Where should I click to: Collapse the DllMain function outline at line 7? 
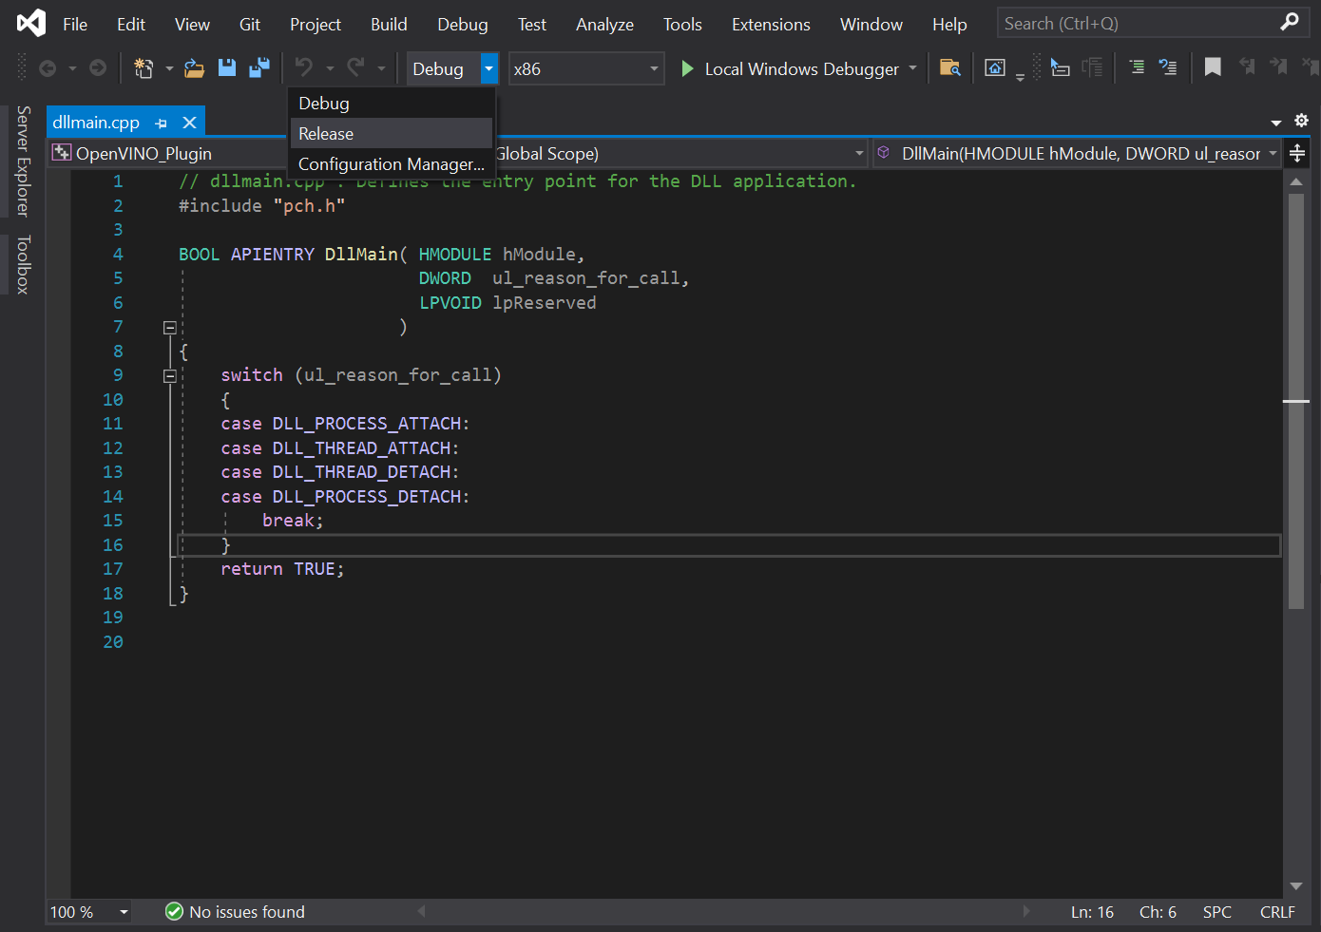coord(170,328)
